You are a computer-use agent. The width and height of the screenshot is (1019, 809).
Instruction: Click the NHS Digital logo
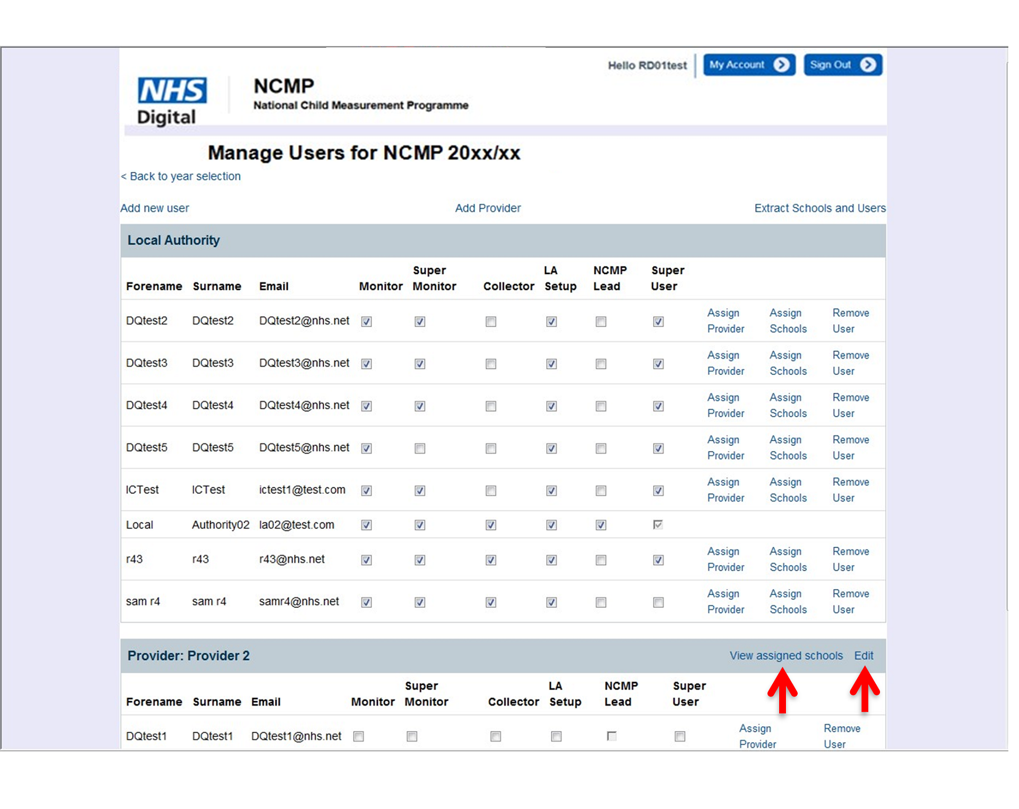pos(171,101)
